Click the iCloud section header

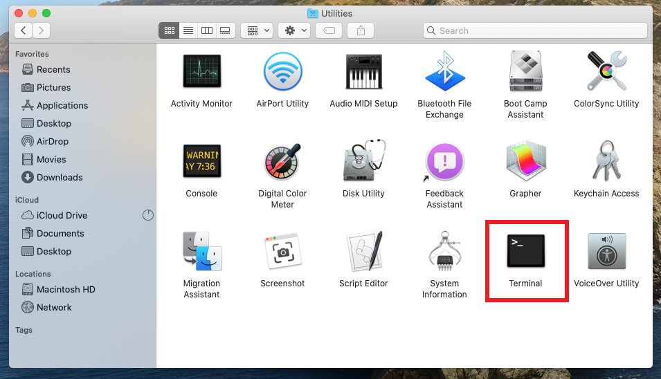pos(27,200)
